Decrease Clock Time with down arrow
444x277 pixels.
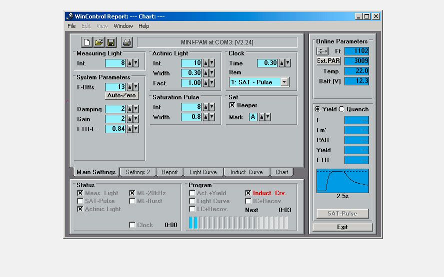(x=287, y=63)
